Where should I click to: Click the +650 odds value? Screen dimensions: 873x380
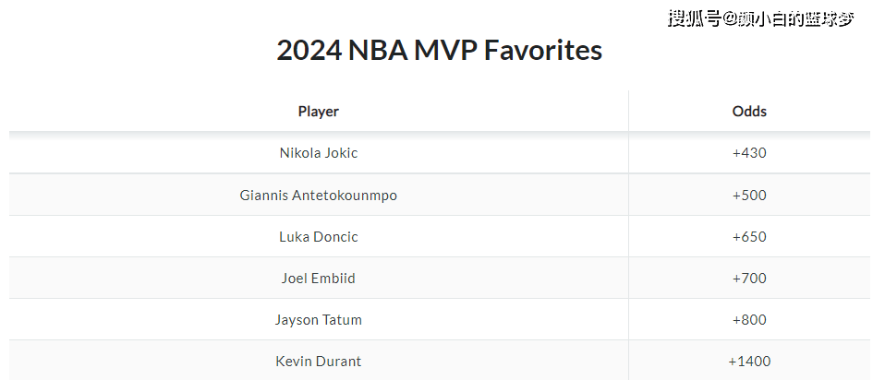pos(749,237)
